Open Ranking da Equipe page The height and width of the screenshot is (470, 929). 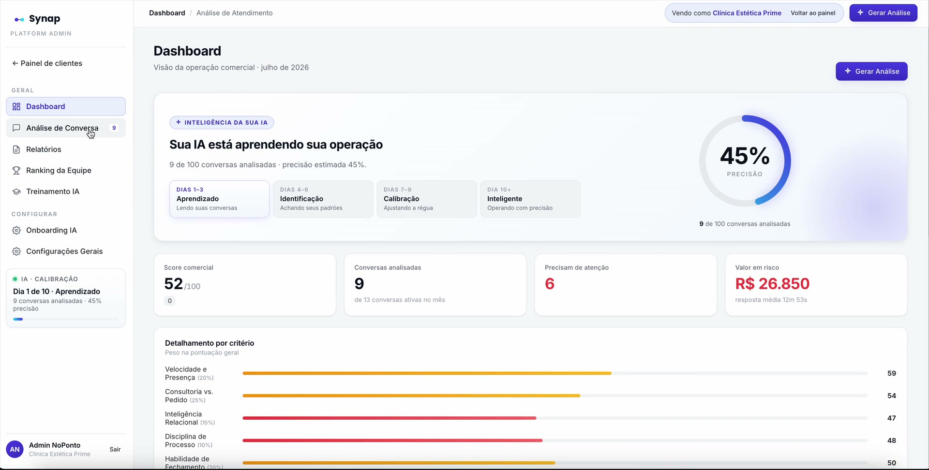click(66, 170)
